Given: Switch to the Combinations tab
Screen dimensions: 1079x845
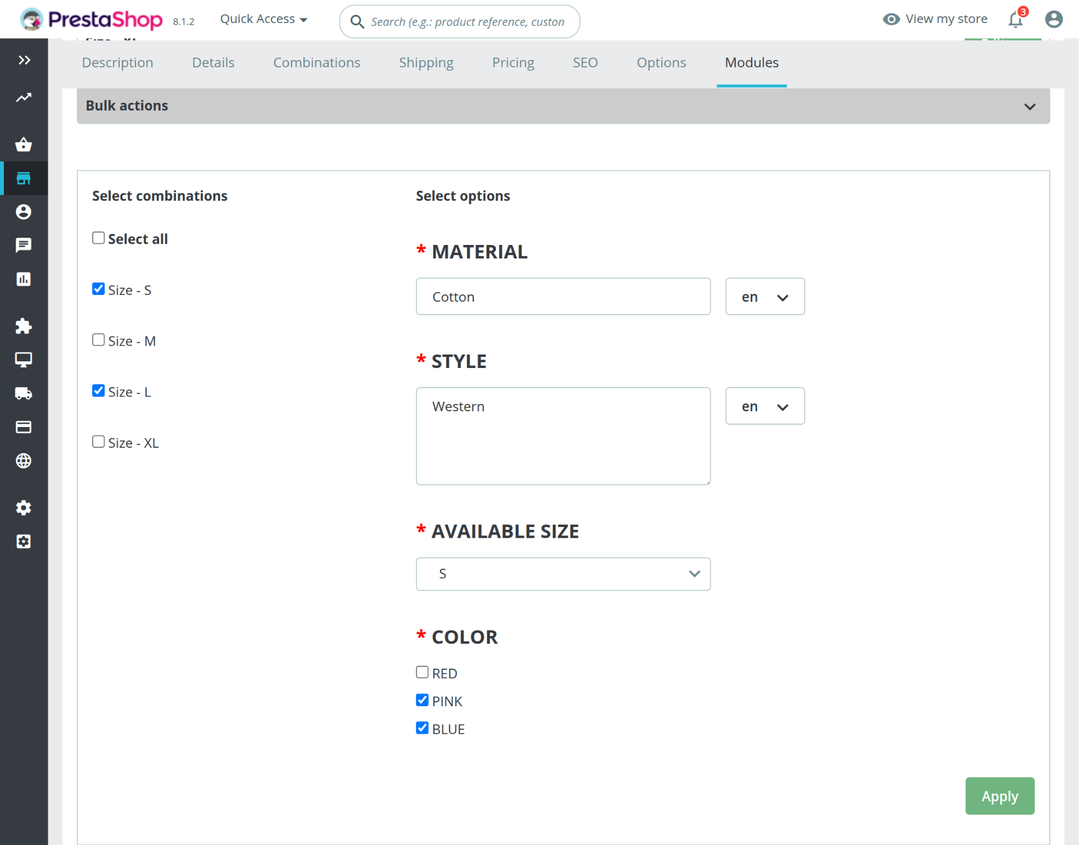Looking at the screenshot, I should coord(316,62).
